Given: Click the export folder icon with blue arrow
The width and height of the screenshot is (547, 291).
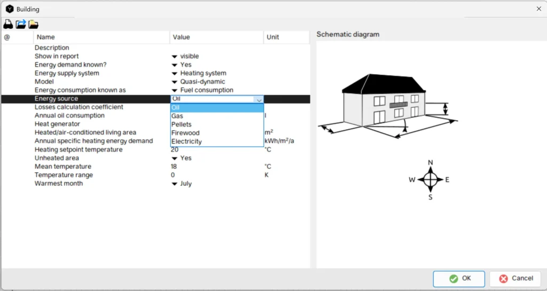Looking at the screenshot, I should click(x=21, y=24).
